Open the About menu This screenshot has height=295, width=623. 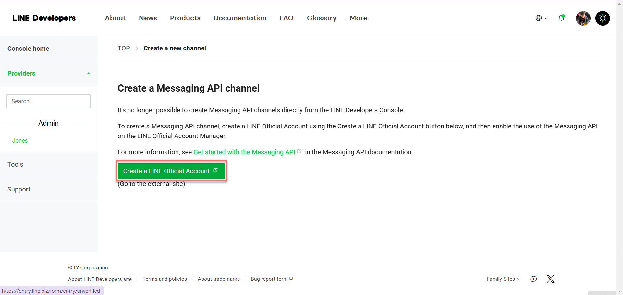[x=115, y=18]
